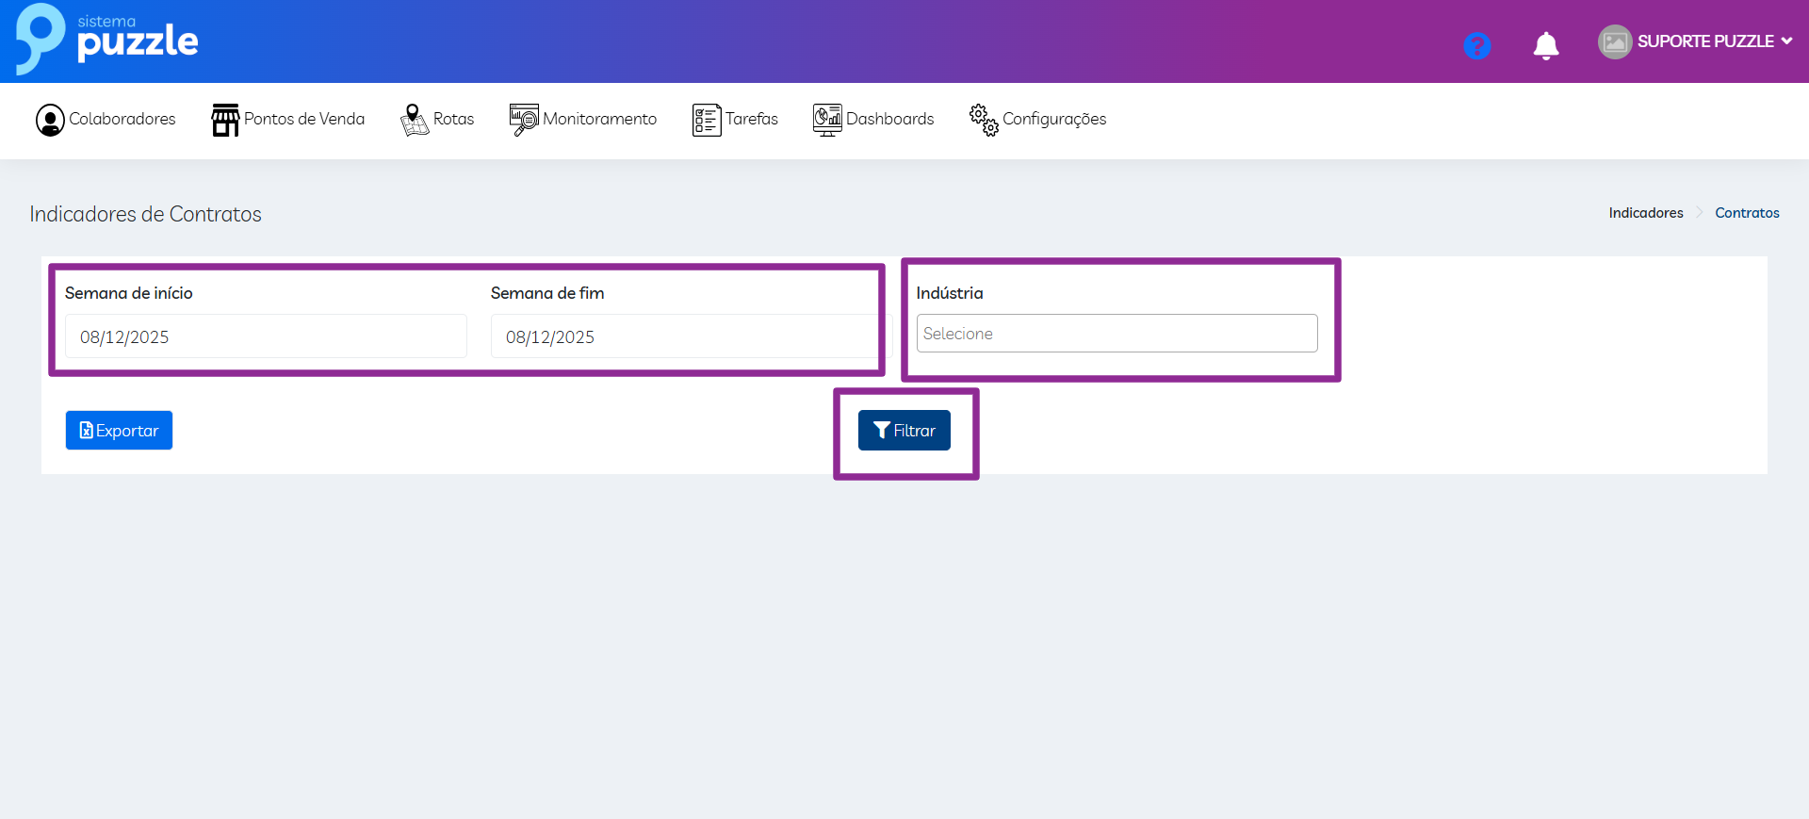Screen dimensions: 1809x819
Task: Open the Dashboards menu
Action: (889, 119)
